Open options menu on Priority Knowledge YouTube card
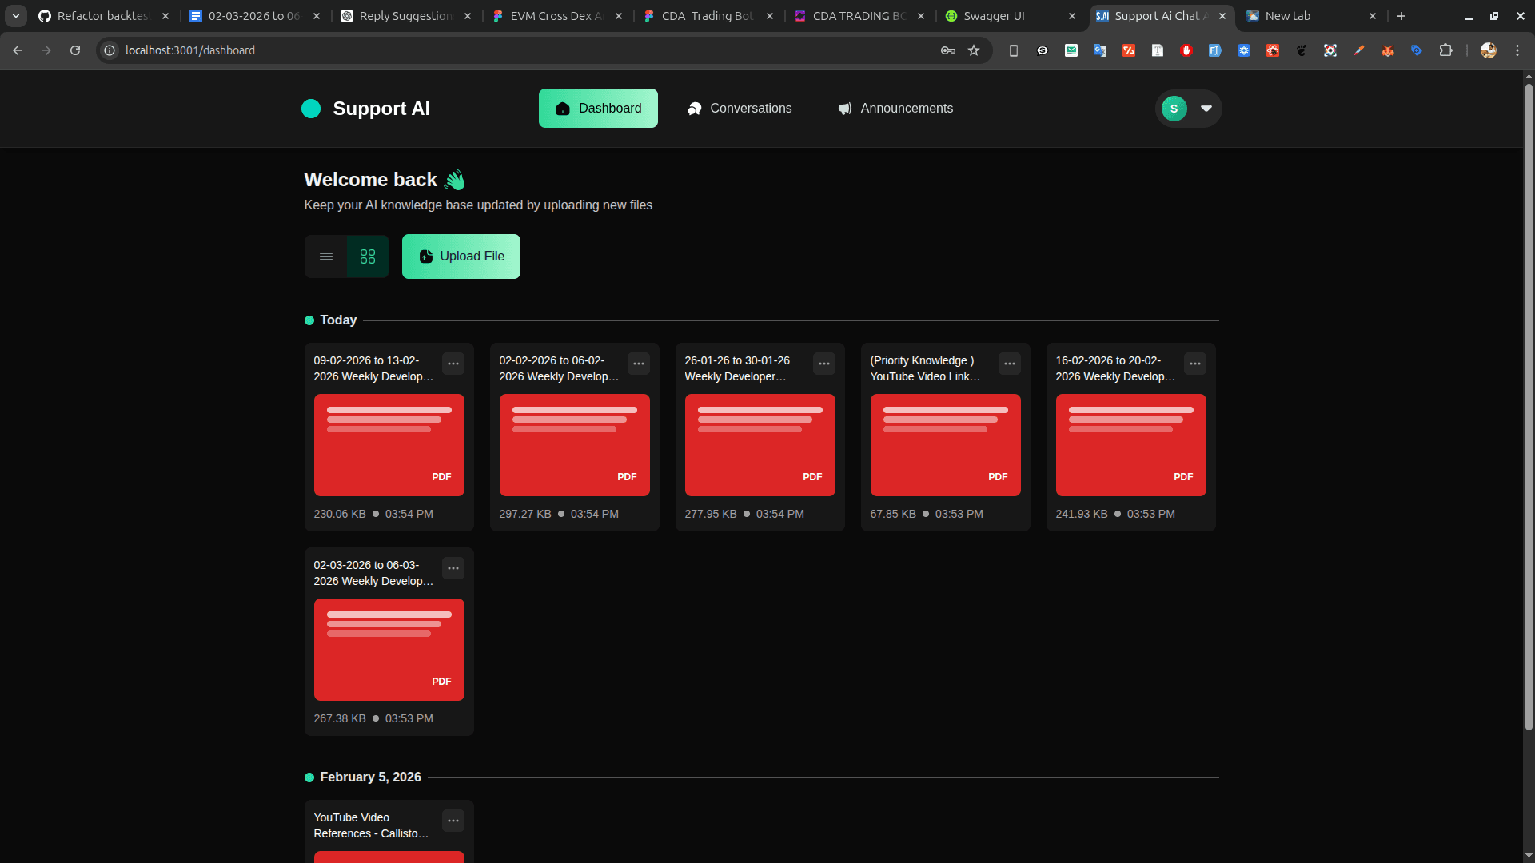 [1009, 364]
